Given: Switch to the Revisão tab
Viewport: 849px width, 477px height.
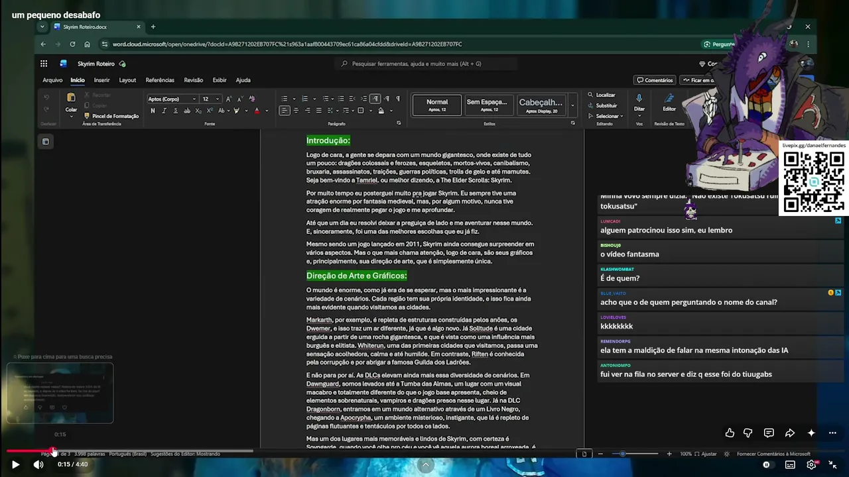Looking at the screenshot, I should [x=194, y=80].
